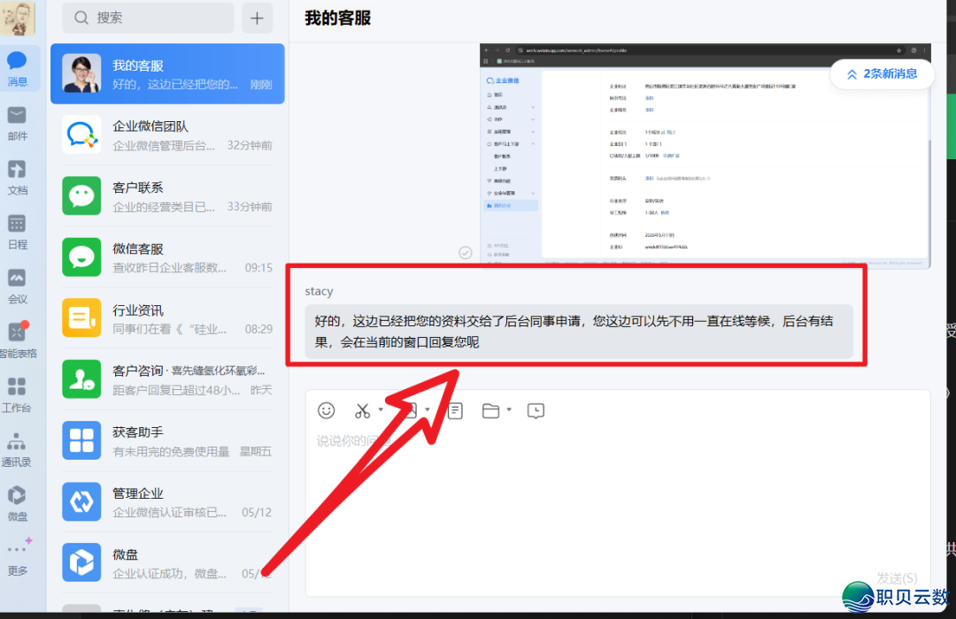
Task: Click the user profile avatar
Action: tap(18, 18)
